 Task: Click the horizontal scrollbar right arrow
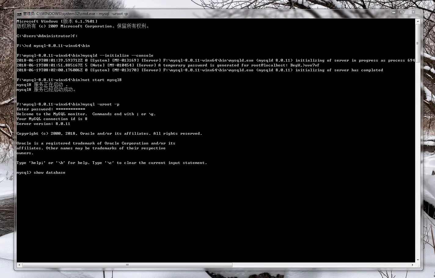(413, 265)
